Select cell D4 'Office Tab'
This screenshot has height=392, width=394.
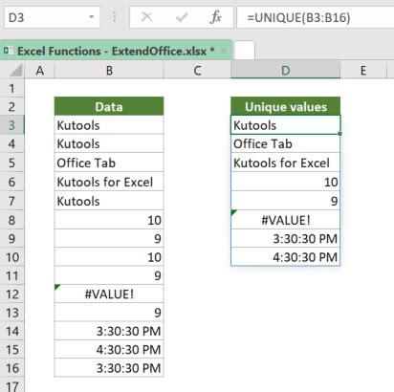tap(286, 143)
